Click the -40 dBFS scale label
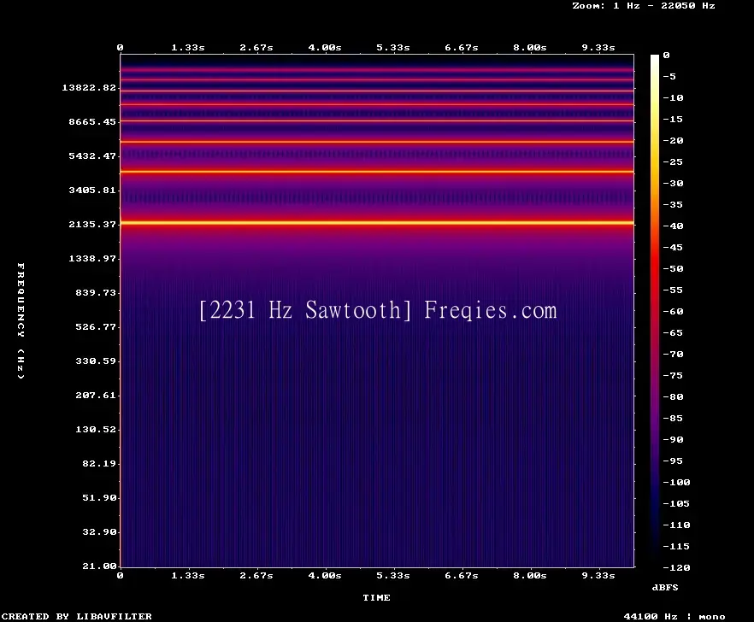 [x=673, y=226]
